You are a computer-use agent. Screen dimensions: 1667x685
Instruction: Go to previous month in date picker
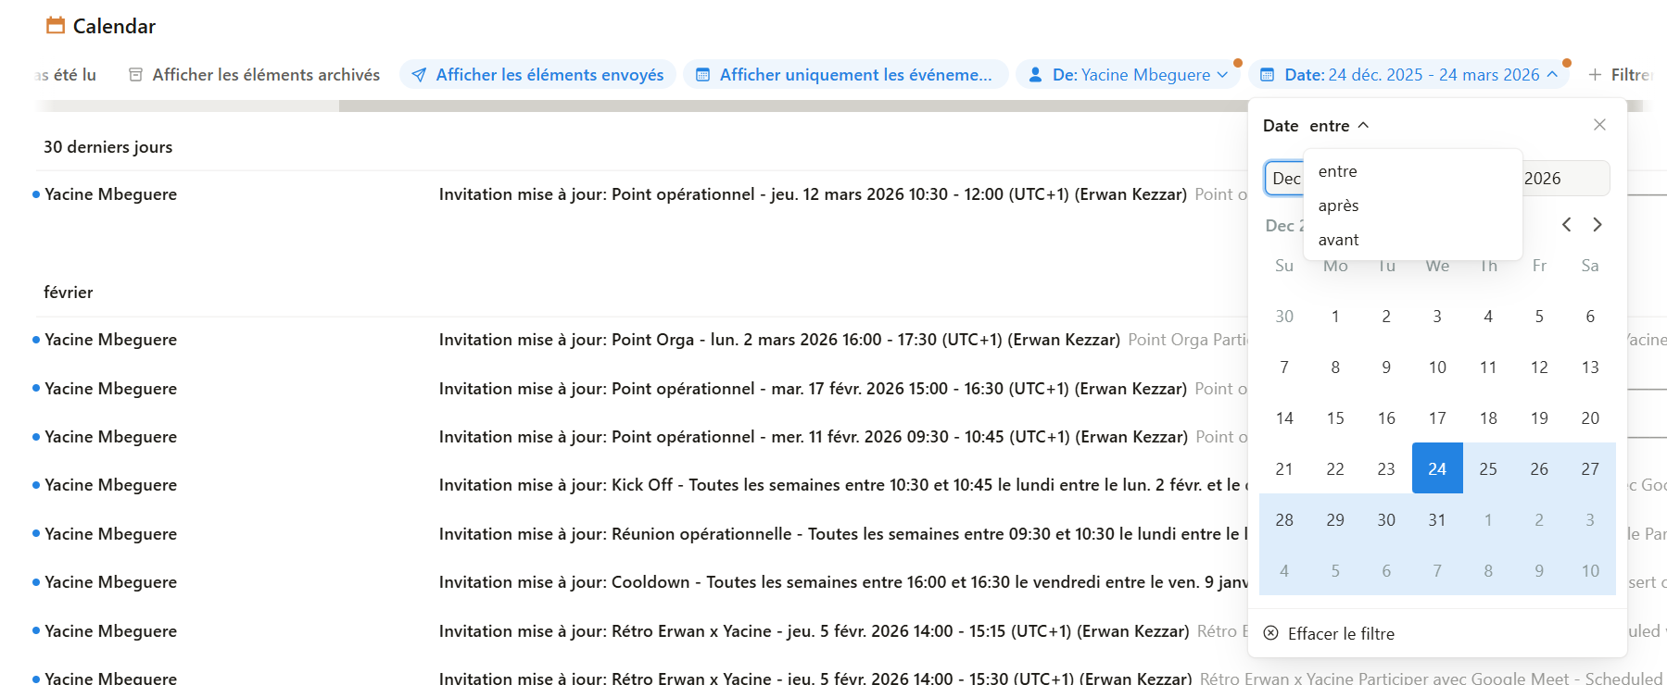(1566, 225)
